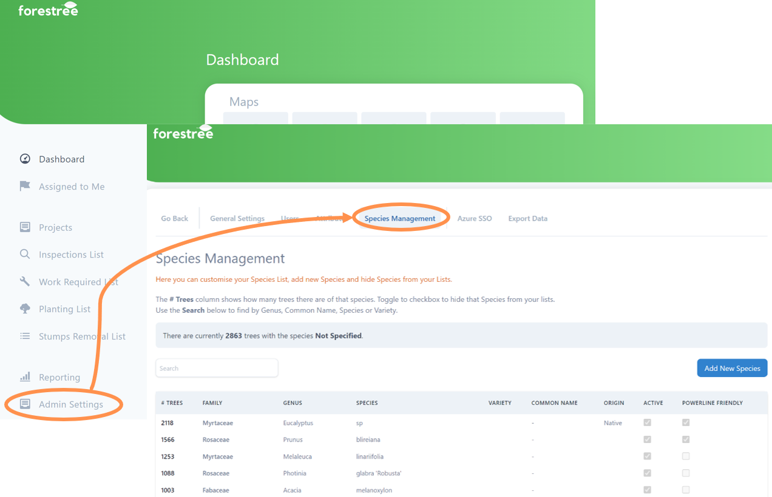Enable Powerline Friendly for Melaleuca linariifolia
This screenshot has width=772, height=497.
click(686, 456)
